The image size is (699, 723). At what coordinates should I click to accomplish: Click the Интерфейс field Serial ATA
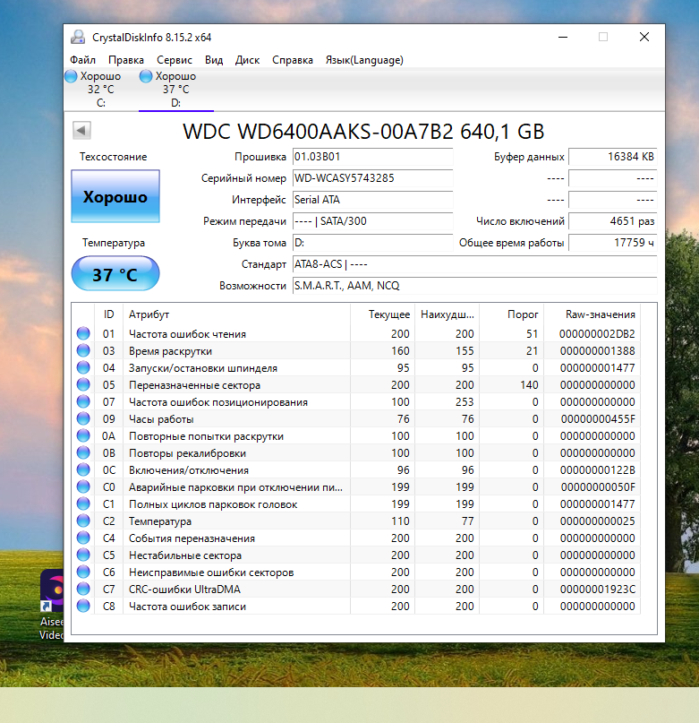[x=372, y=200]
